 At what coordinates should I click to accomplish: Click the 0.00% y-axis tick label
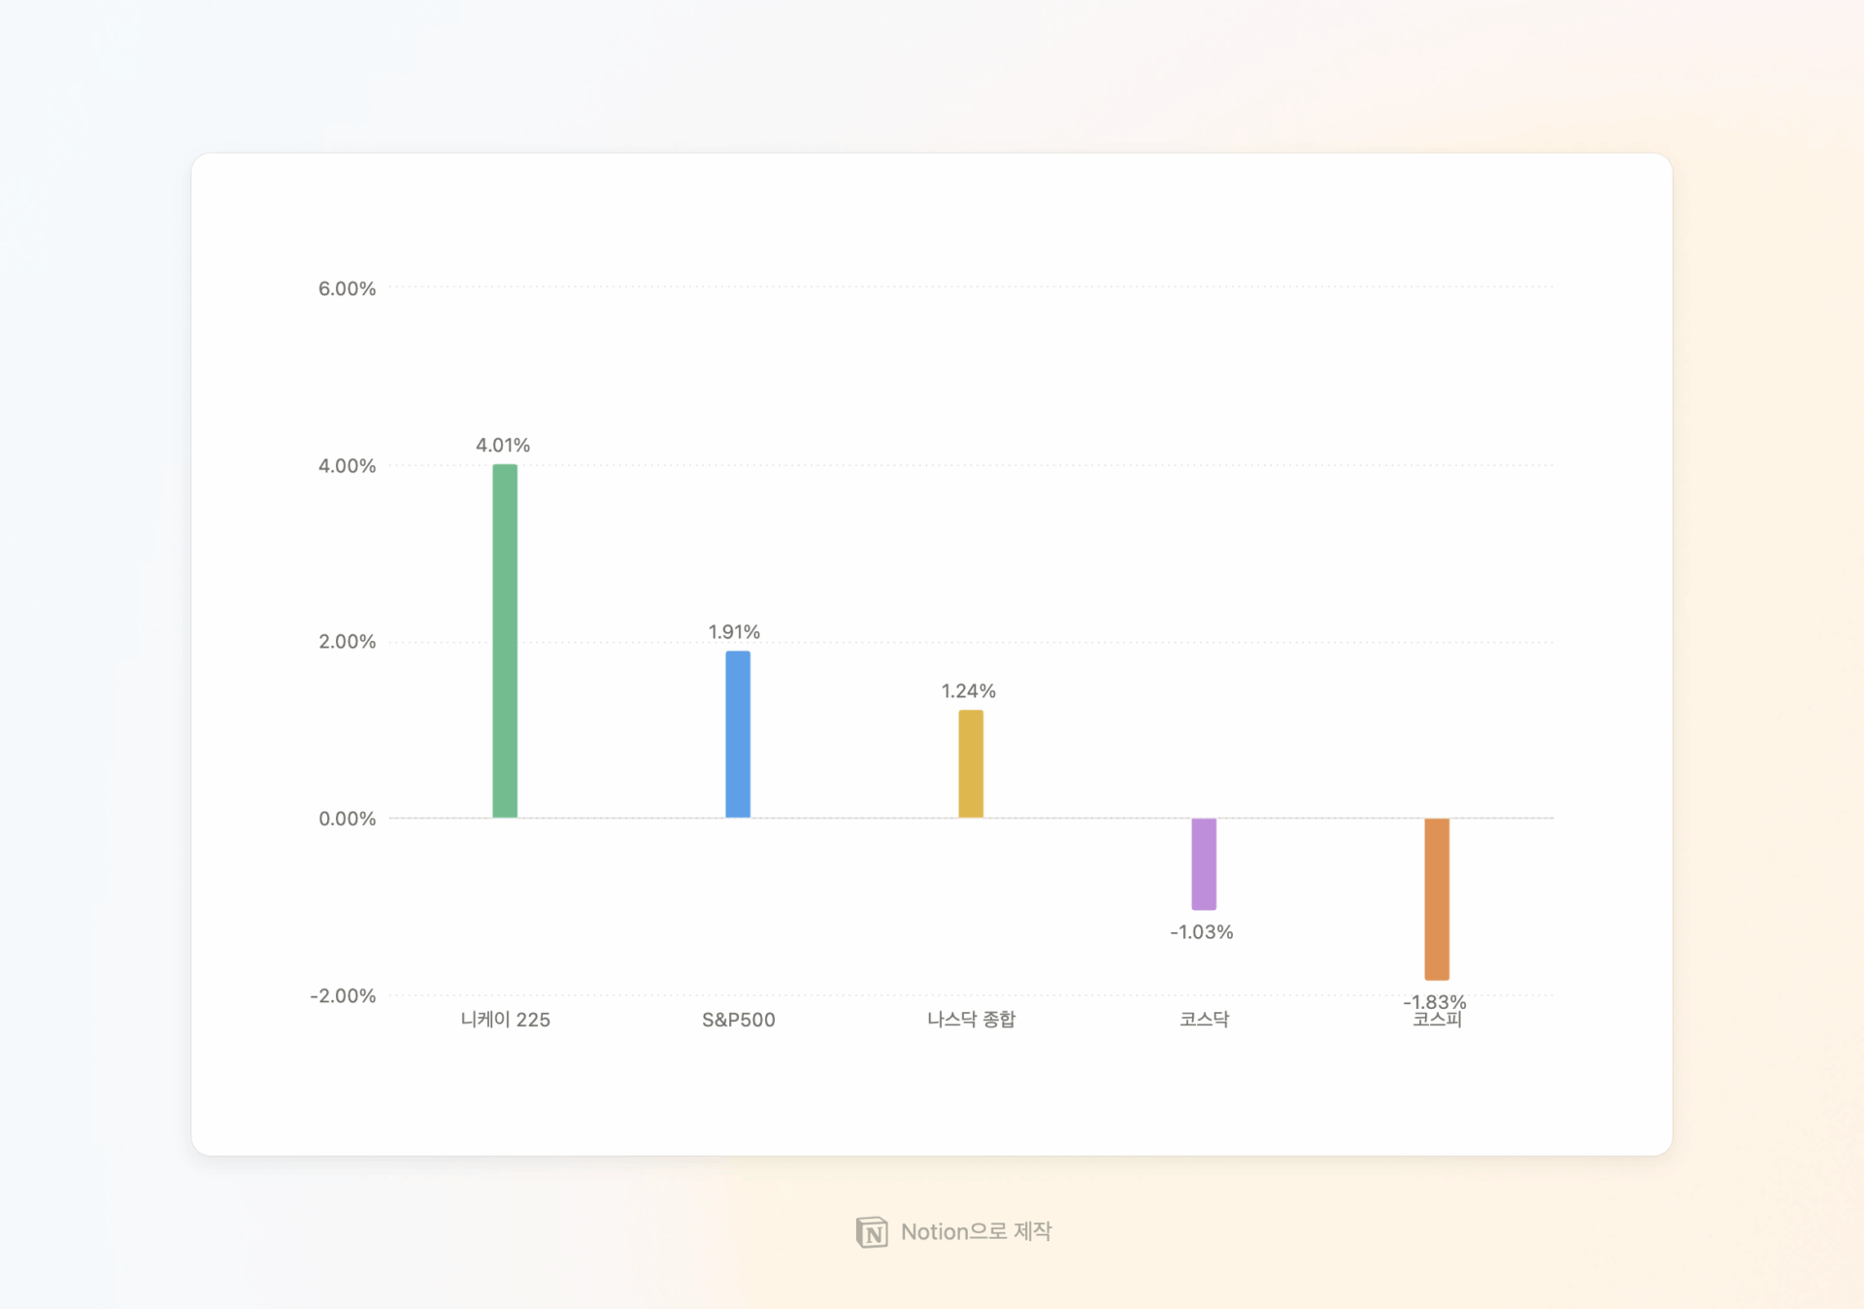coord(347,819)
